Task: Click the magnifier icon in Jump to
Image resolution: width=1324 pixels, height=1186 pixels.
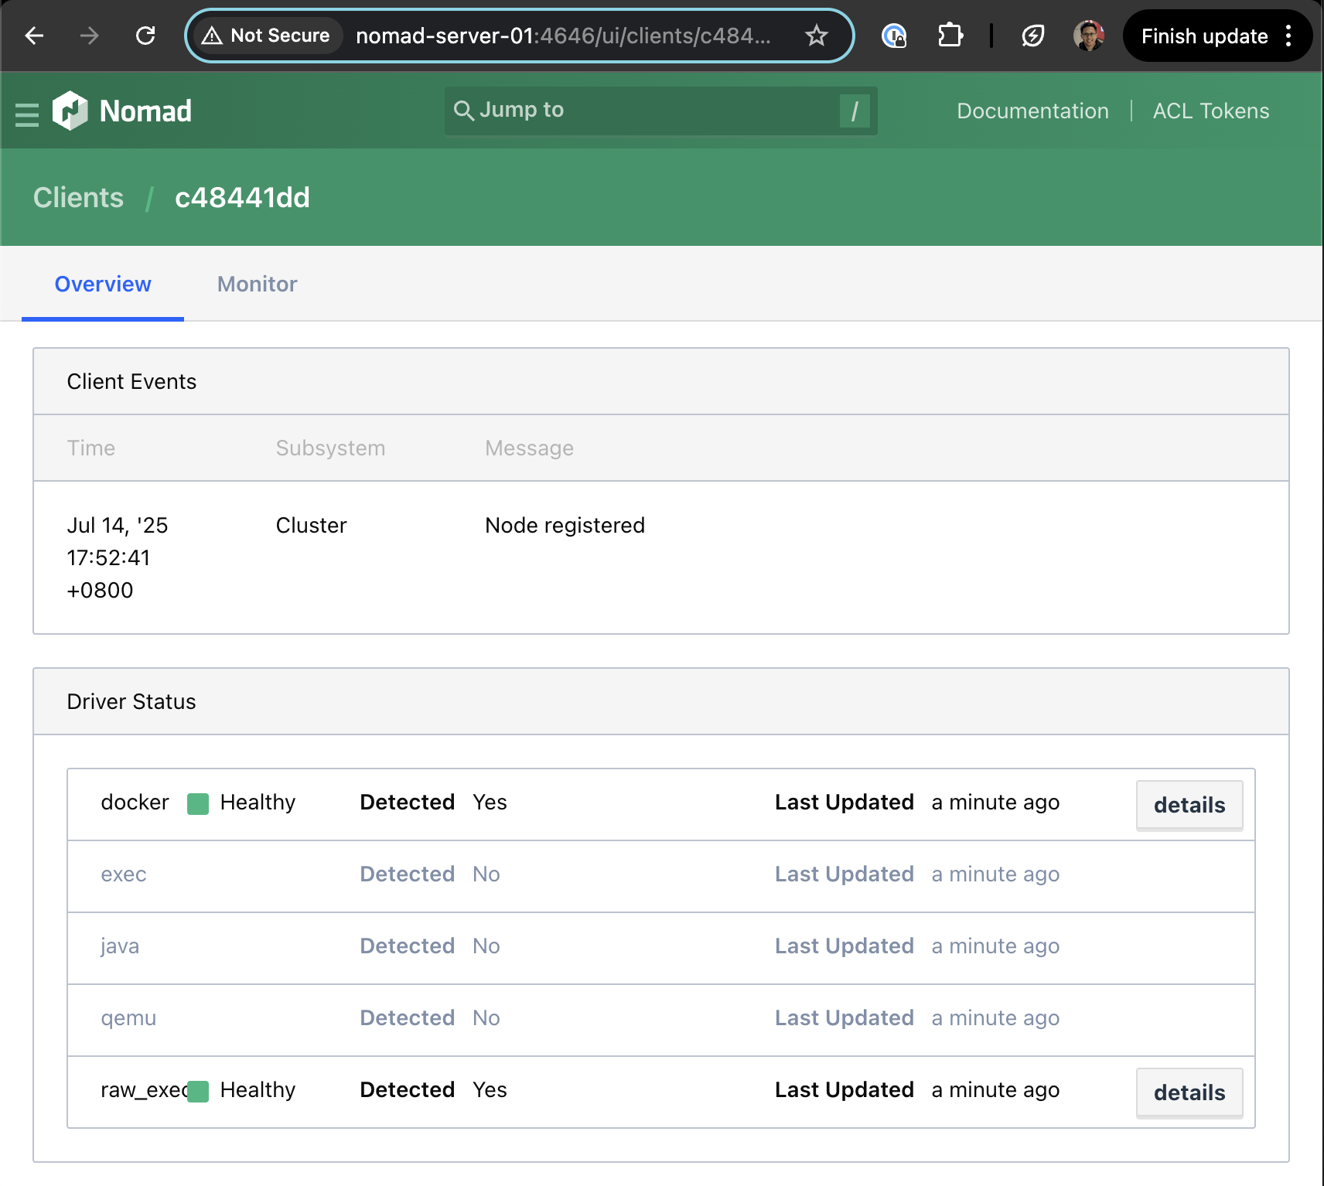Action: pos(463,110)
